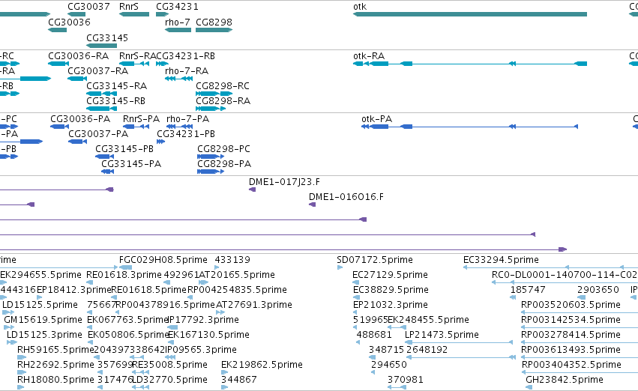Select the CG34231-RB transcript
Image resolution: width=638 pixels, height=391 pixels.
[x=162, y=64]
